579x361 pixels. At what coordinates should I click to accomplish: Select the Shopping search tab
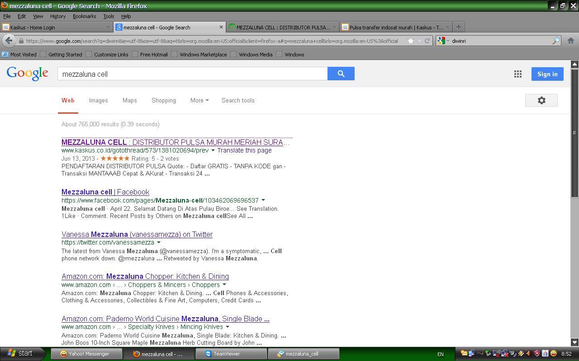coord(164,100)
